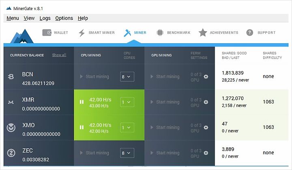Switch to the Support tab label
Screen dimensions: 292x170
[266, 33]
